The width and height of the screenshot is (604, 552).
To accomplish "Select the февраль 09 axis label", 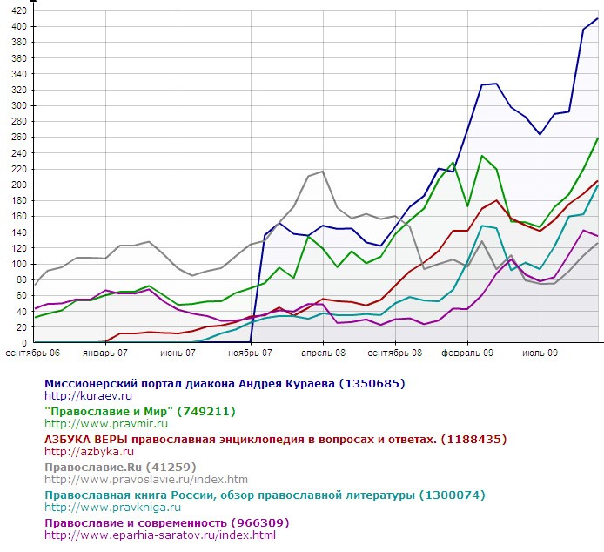I will tap(466, 353).
